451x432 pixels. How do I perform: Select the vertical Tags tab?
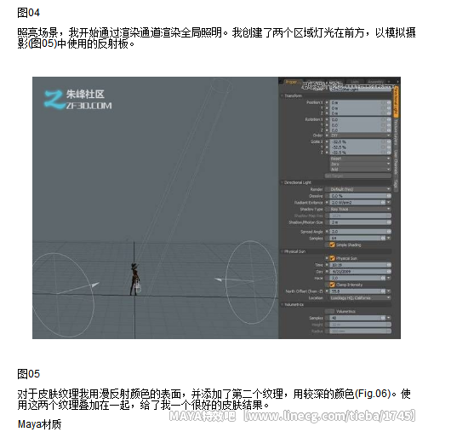coord(396,184)
